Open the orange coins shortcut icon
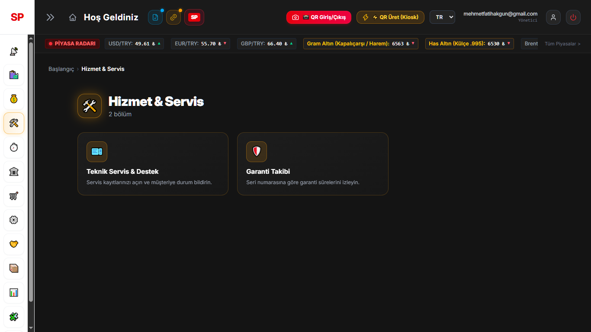Image resolution: width=591 pixels, height=332 pixels. coord(173,17)
